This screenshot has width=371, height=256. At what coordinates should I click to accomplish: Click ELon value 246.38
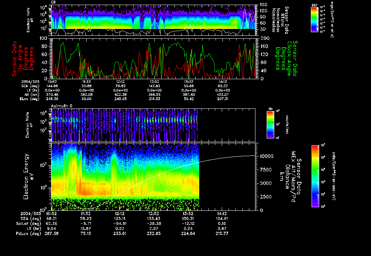[53, 99]
